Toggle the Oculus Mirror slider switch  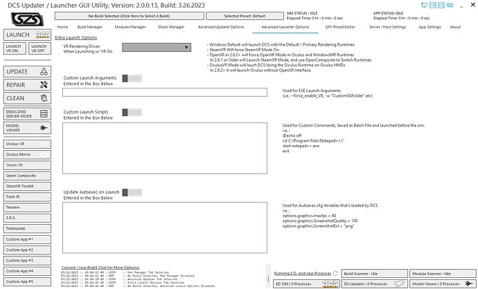click(x=44, y=155)
